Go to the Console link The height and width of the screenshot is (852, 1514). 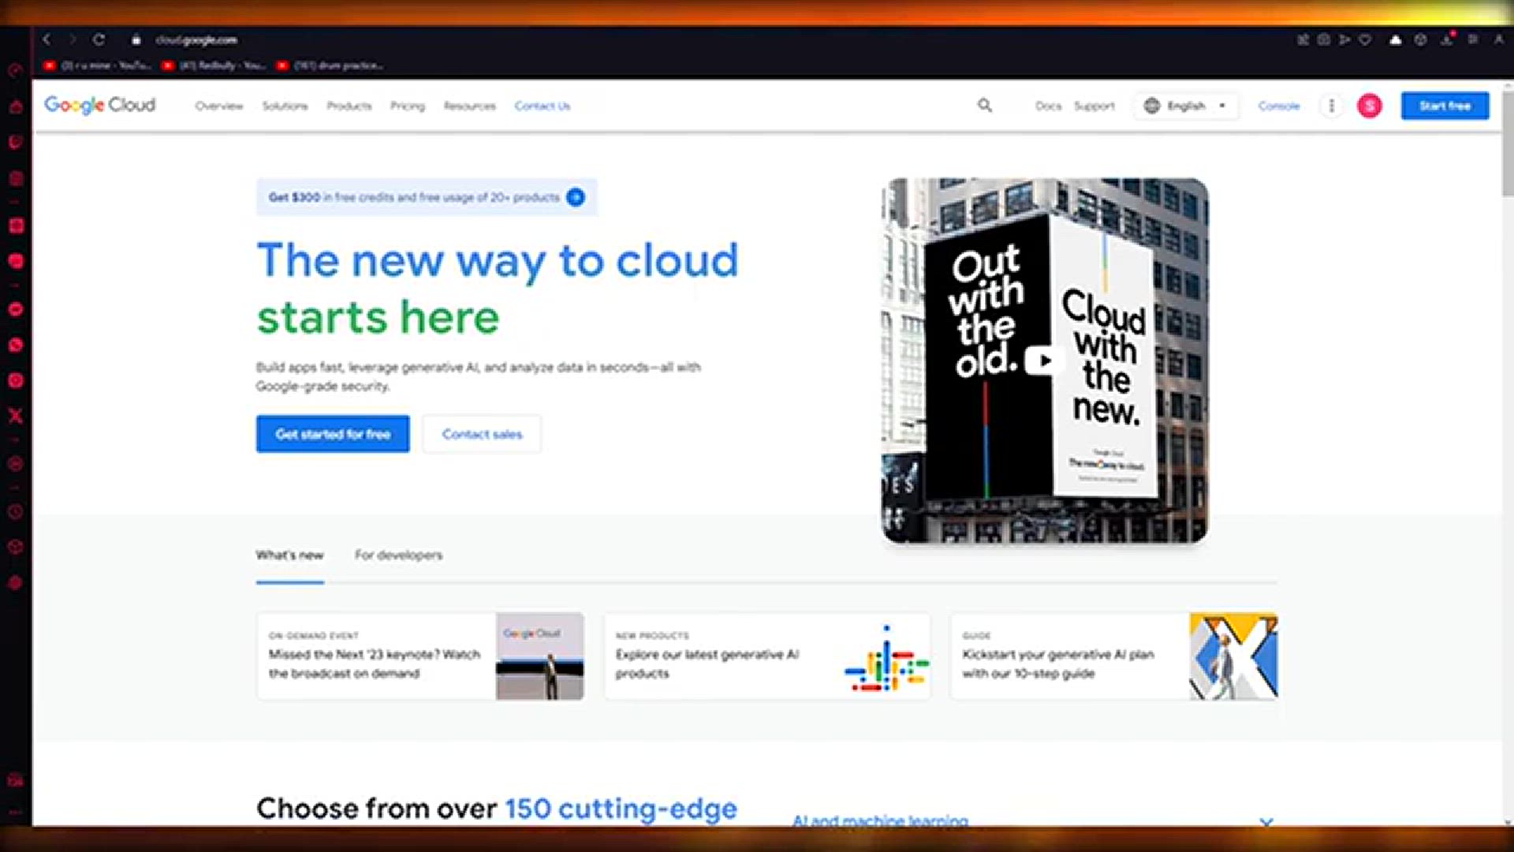pyautogui.click(x=1279, y=106)
